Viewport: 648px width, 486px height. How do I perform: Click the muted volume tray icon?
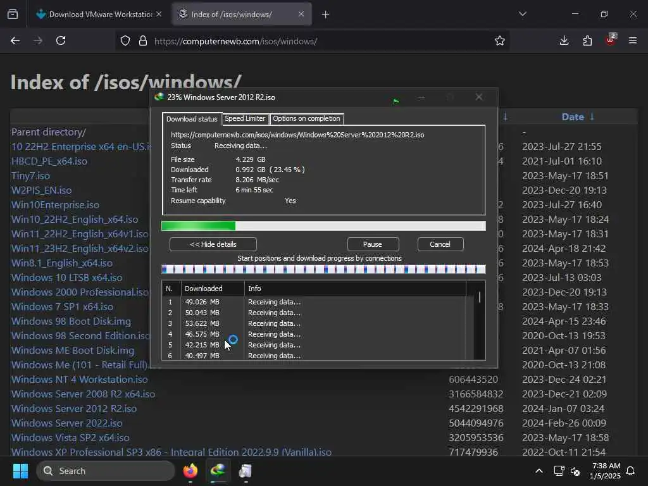(575, 471)
